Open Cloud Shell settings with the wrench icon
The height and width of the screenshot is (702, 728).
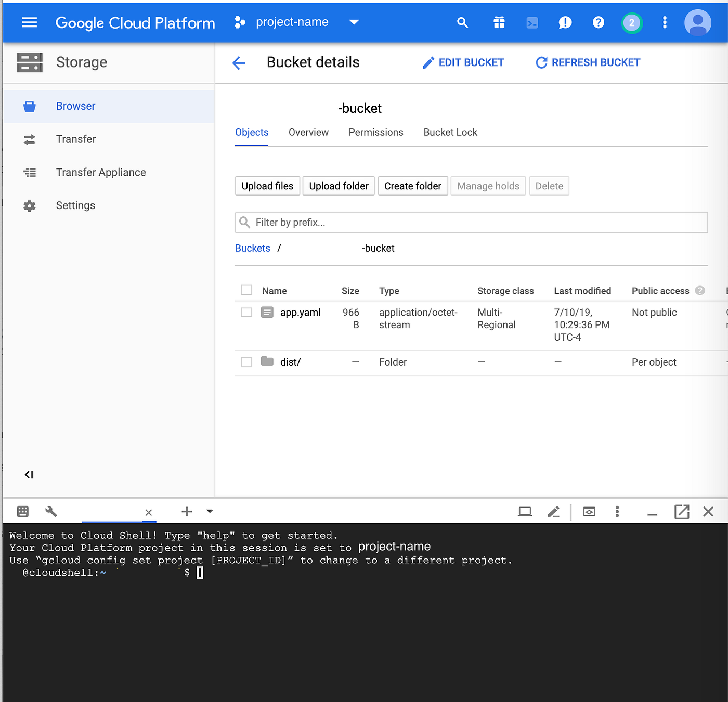(51, 512)
